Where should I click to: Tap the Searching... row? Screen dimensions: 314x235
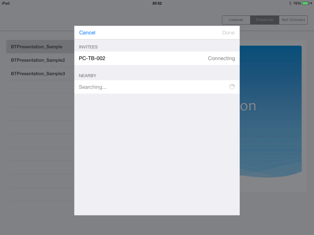click(157, 87)
